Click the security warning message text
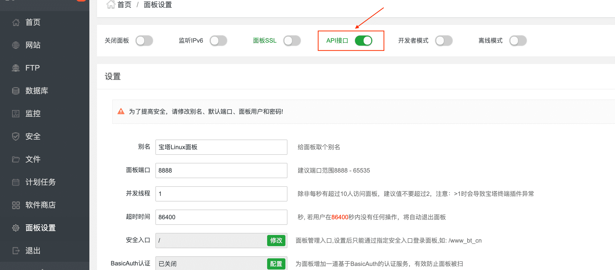615x270 pixels. tap(206, 112)
